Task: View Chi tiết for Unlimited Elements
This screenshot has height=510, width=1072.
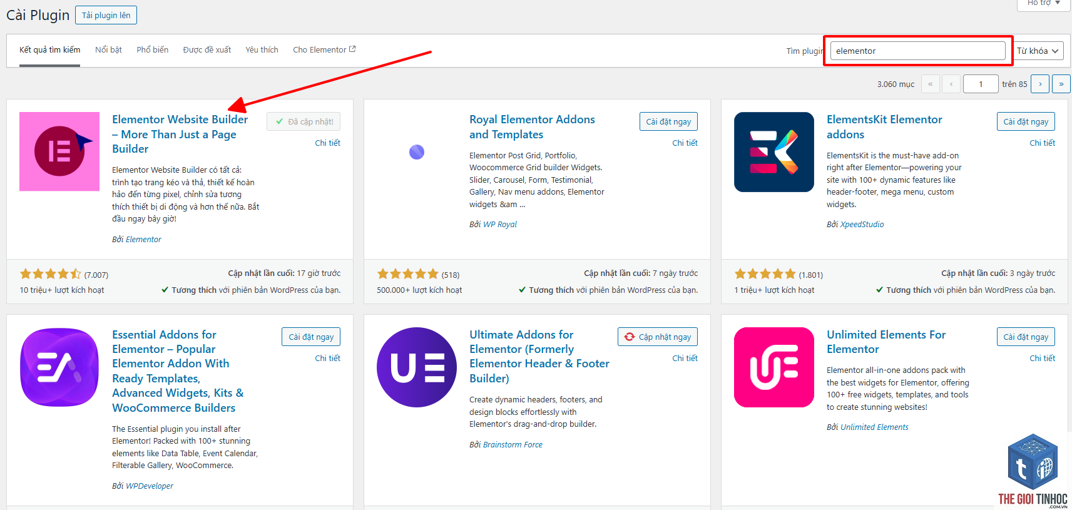Action: pyautogui.click(x=1042, y=358)
